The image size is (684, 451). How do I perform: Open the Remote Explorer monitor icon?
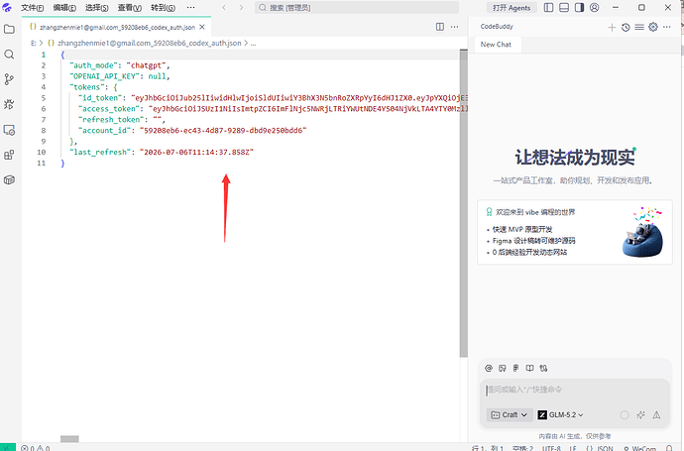pyautogui.click(x=9, y=130)
